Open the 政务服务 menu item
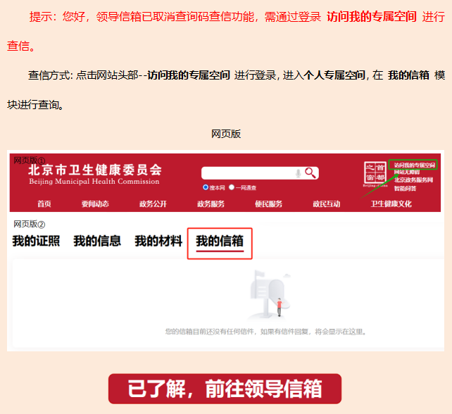Viewport: 452px width, 414px height. pyautogui.click(x=211, y=204)
